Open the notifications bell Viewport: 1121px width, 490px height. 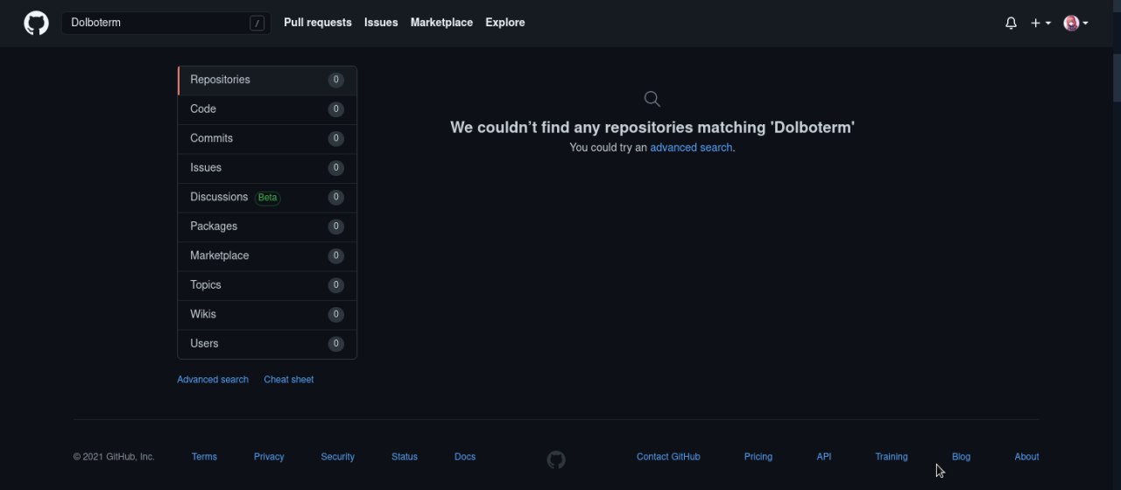(x=1011, y=24)
